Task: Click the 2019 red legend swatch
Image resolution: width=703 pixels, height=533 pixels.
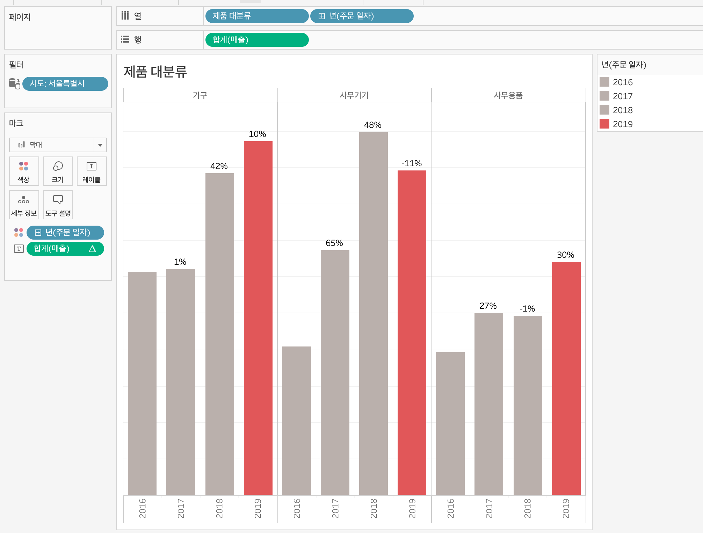Action: pos(604,124)
